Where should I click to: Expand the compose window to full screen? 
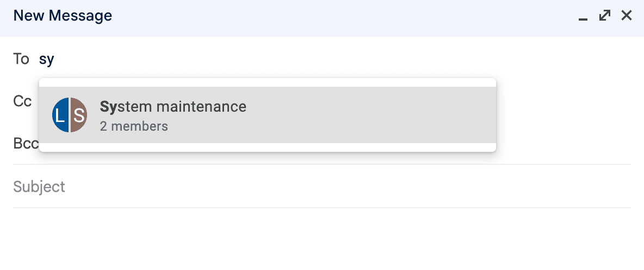(604, 16)
